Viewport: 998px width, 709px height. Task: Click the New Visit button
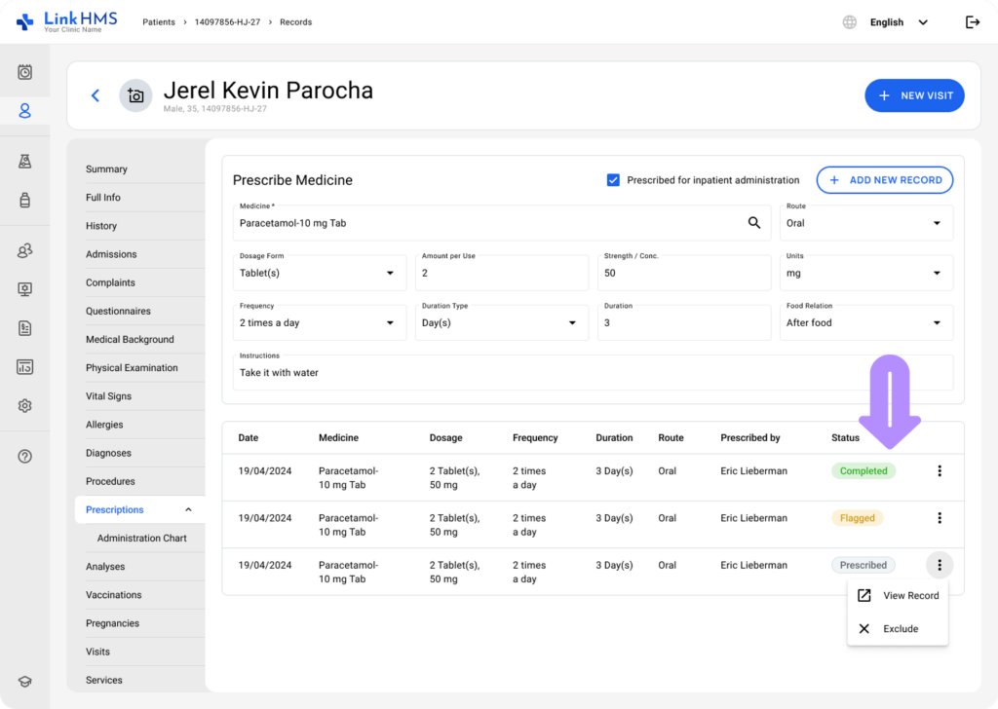coord(914,95)
